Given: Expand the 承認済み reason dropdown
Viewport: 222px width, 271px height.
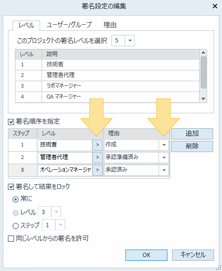Looking at the screenshot, I should coord(164,170).
